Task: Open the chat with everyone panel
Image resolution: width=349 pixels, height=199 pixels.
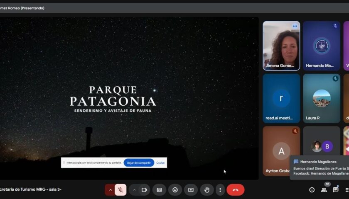Action: click(335, 190)
